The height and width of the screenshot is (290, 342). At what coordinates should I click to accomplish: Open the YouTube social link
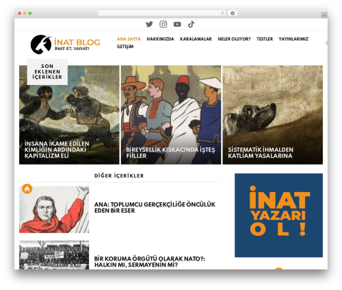coord(177,24)
